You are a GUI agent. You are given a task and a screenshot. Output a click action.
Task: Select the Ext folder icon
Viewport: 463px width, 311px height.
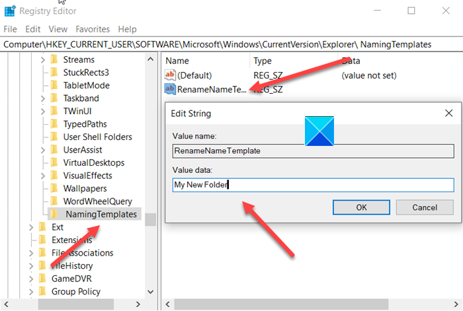pos(42,227)
